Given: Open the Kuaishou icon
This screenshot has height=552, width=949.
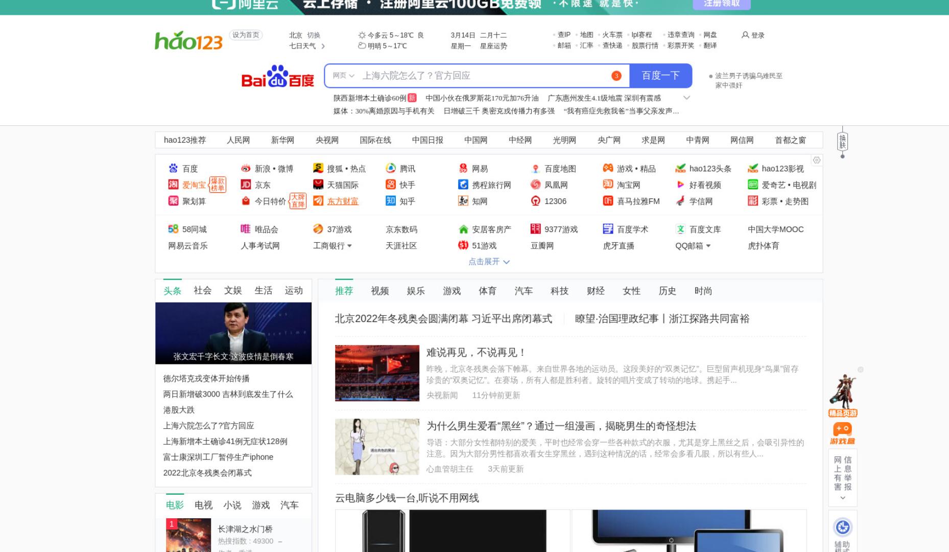Looking at the screenshot, I should pos(391,185).
